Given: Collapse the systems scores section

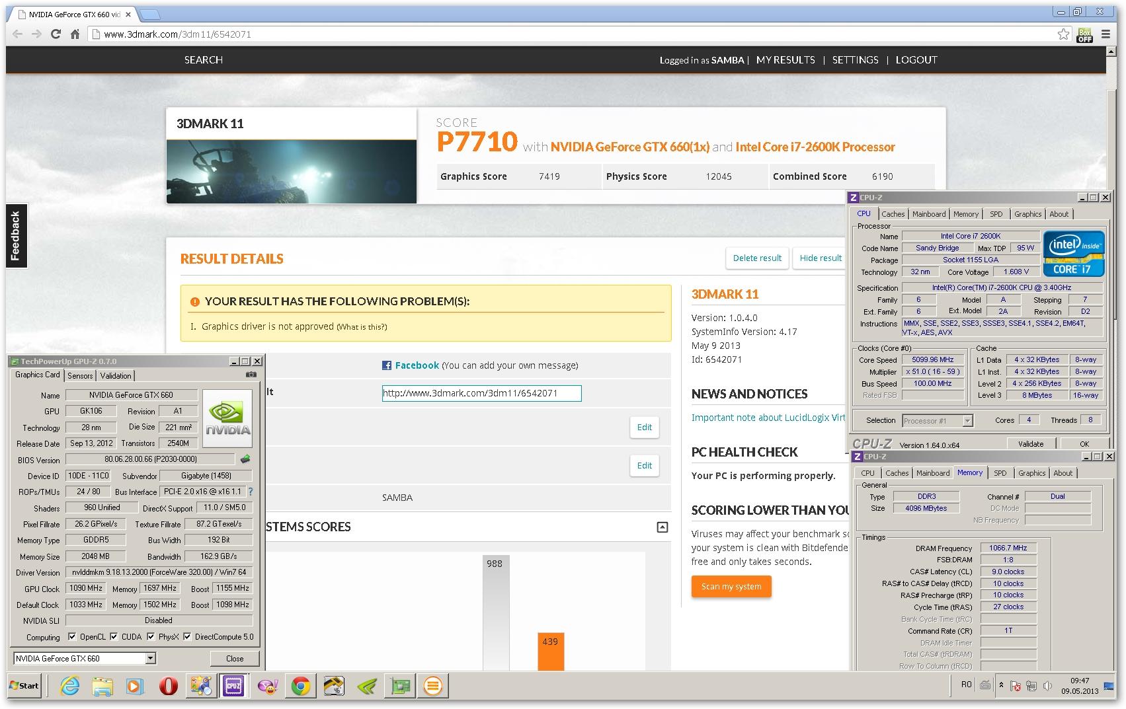Looking at the screenshot, I should click(663, 527).
